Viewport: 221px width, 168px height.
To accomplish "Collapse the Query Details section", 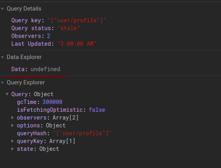I will pyautogui.click(x=2, y=9).
